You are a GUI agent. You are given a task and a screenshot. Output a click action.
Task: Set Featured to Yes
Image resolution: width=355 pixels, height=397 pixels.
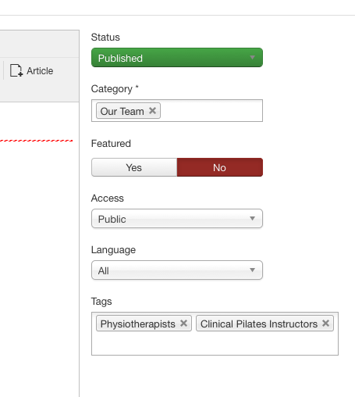point(134,167)
